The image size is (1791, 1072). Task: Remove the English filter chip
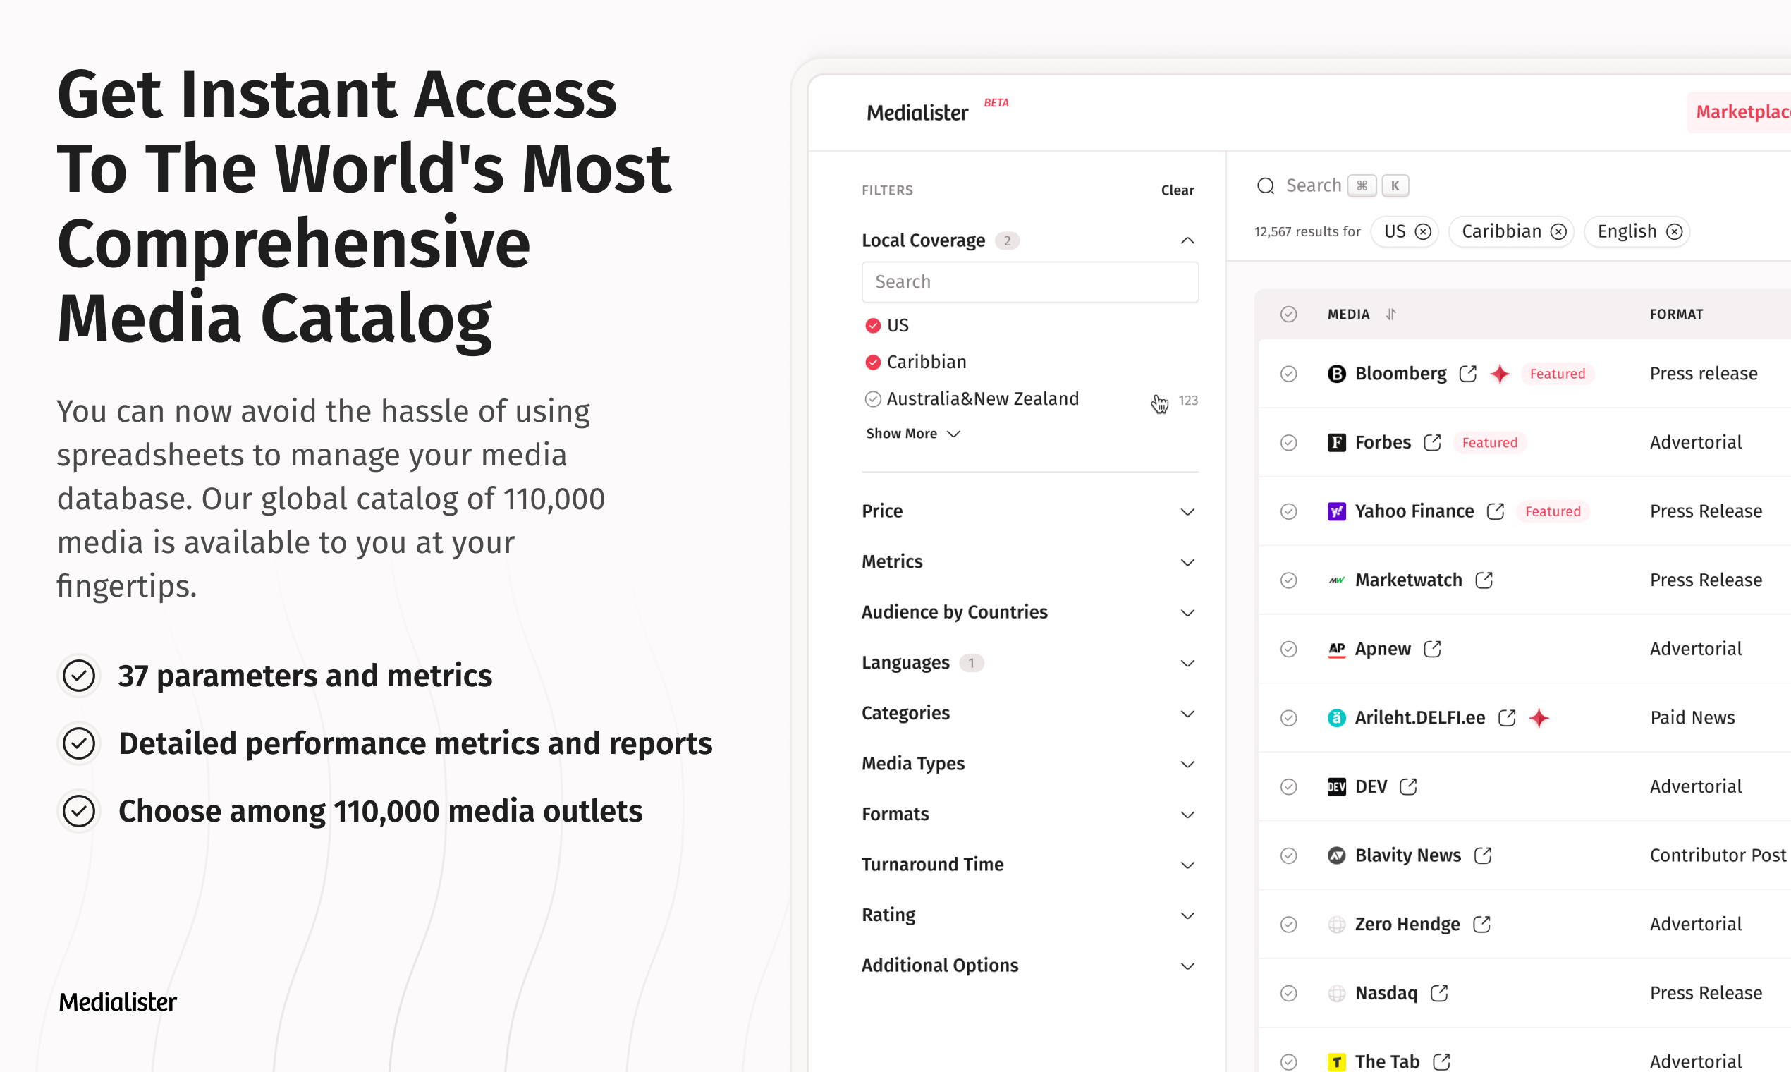pos(1674,231)
